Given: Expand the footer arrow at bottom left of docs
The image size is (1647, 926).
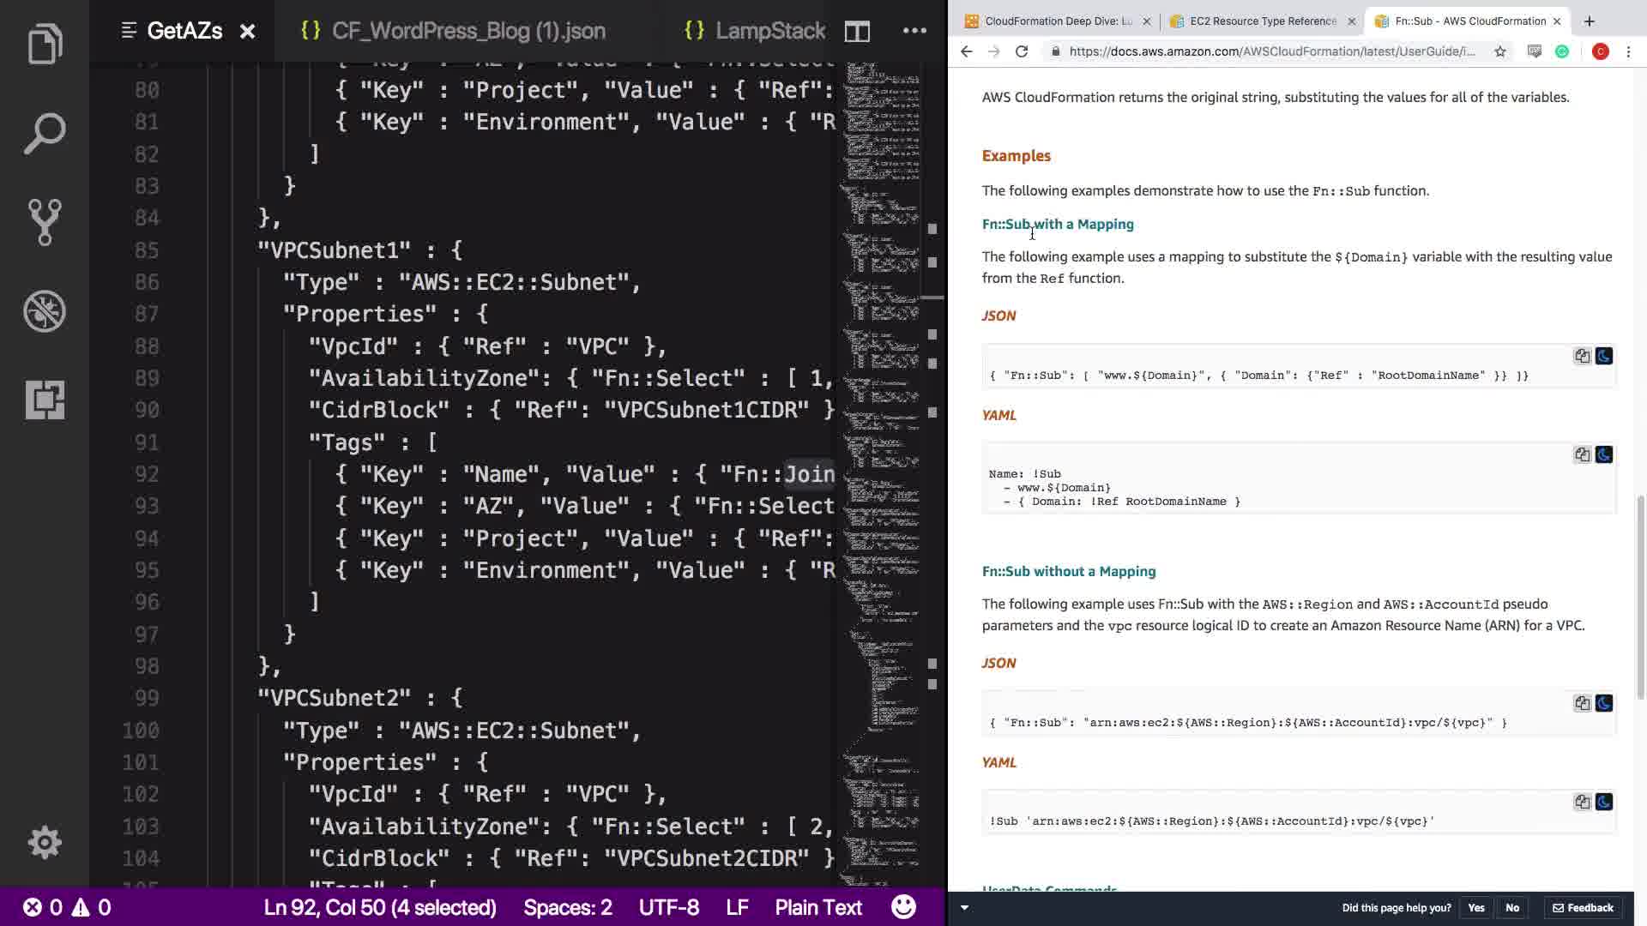Looking at the screenshot, I should 964,907.
